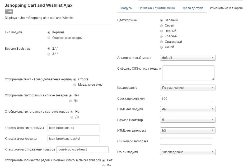Image resolution: width=243 pixels, height=166 pixels.
Task: Select the Корзина module type radio
Action: 49,33
